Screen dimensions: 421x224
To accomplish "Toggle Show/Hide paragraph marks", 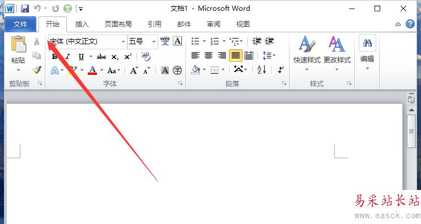I will pos(280,70).
